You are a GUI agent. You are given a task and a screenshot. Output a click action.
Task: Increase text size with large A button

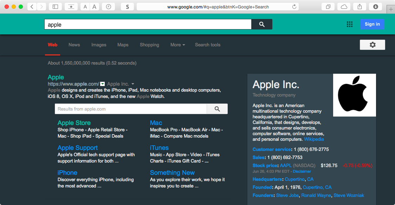pyautogui.click(x=95, y=7)
